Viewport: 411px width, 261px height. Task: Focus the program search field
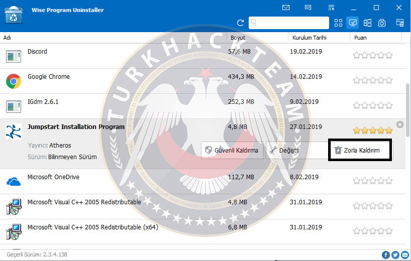[x=288, y=23]
